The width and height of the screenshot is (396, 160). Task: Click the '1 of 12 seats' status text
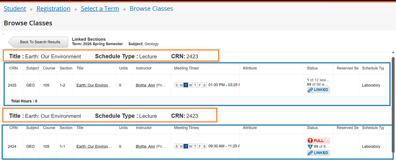318,80
